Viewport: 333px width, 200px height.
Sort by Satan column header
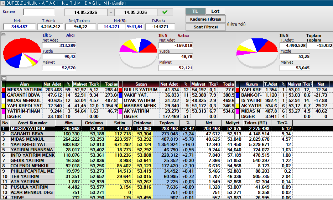point(141,84)
